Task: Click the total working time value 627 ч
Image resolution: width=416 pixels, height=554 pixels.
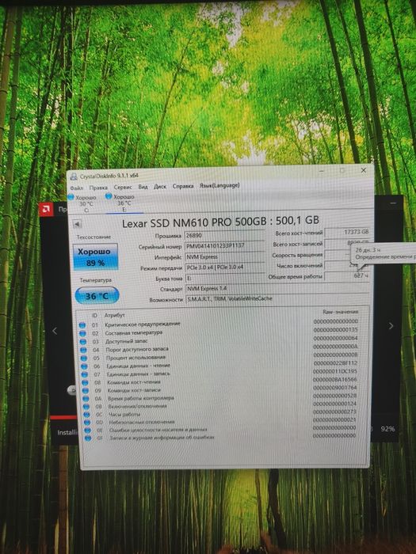Action: click(x=347, y=275)
